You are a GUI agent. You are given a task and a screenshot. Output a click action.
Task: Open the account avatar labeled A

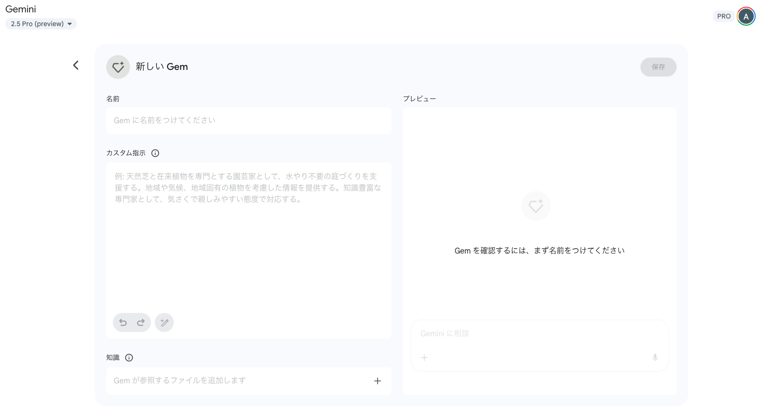tap(746, 16)
